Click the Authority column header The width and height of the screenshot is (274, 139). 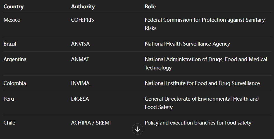83,6
